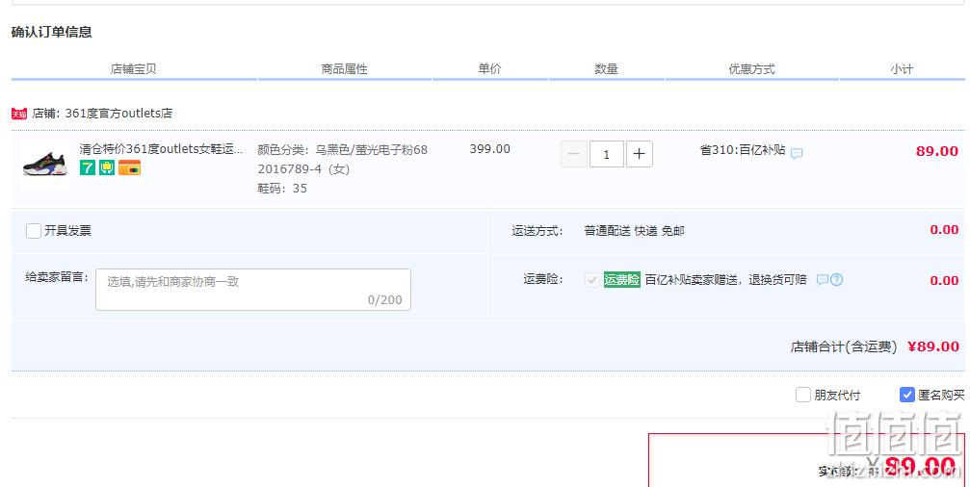Click the 确认订单信息 heading
970x487 pixels.
(51, 32)
